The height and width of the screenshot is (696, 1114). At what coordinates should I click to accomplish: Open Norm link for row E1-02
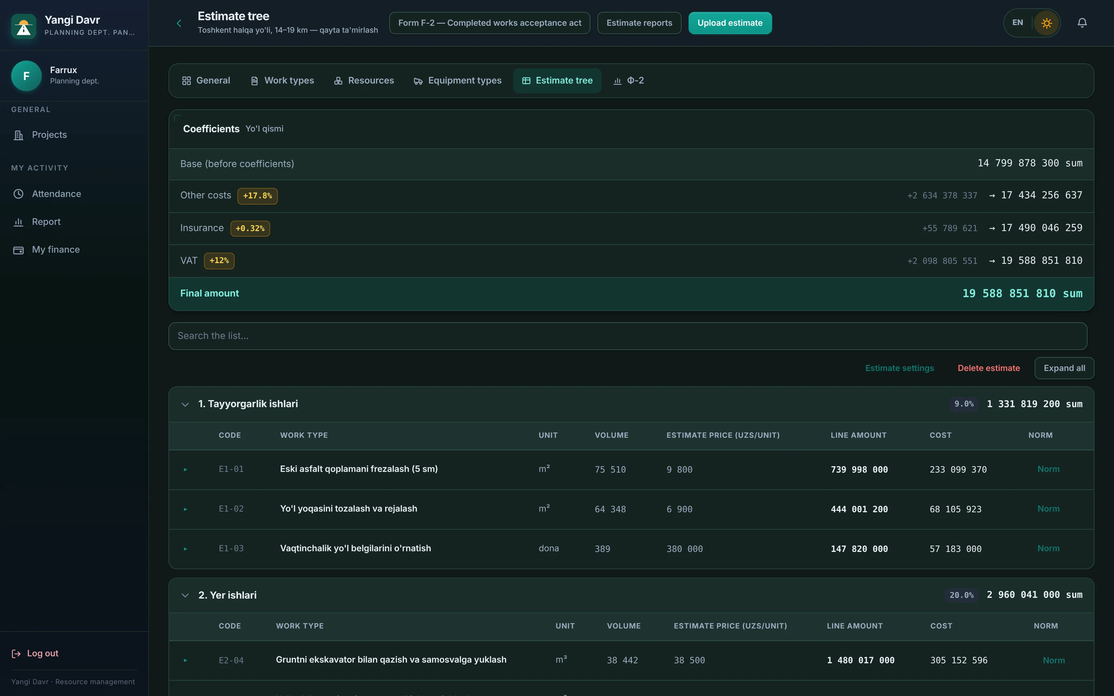(x=1048, y=509)
